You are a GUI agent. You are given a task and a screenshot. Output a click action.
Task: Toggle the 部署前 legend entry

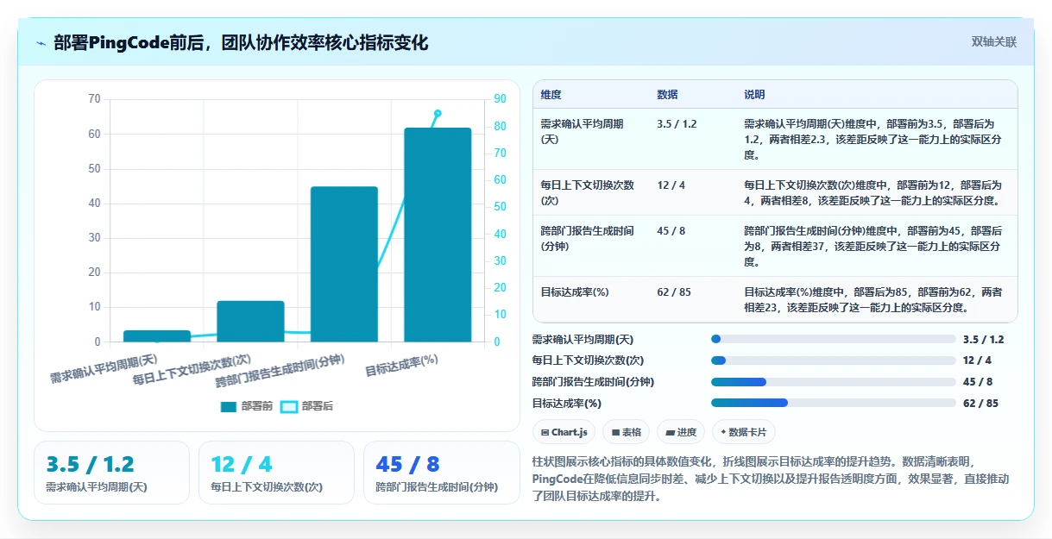247,406
